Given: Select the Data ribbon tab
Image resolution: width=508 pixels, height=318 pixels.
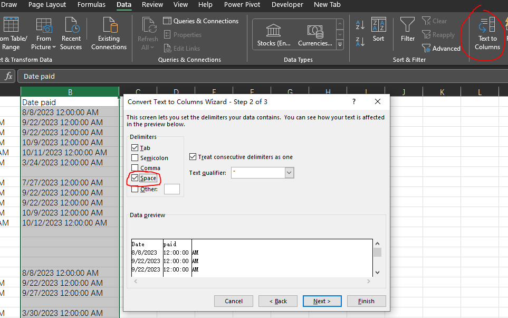Looking at the screenshot, I should coord(124,5).
